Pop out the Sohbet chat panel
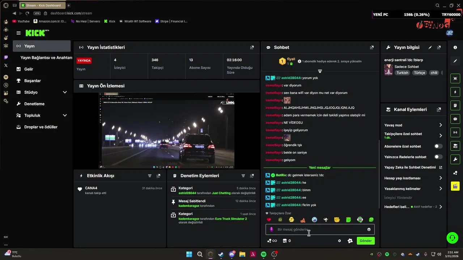This screenshot has width=463, height=260. click(x=371, y=47)
